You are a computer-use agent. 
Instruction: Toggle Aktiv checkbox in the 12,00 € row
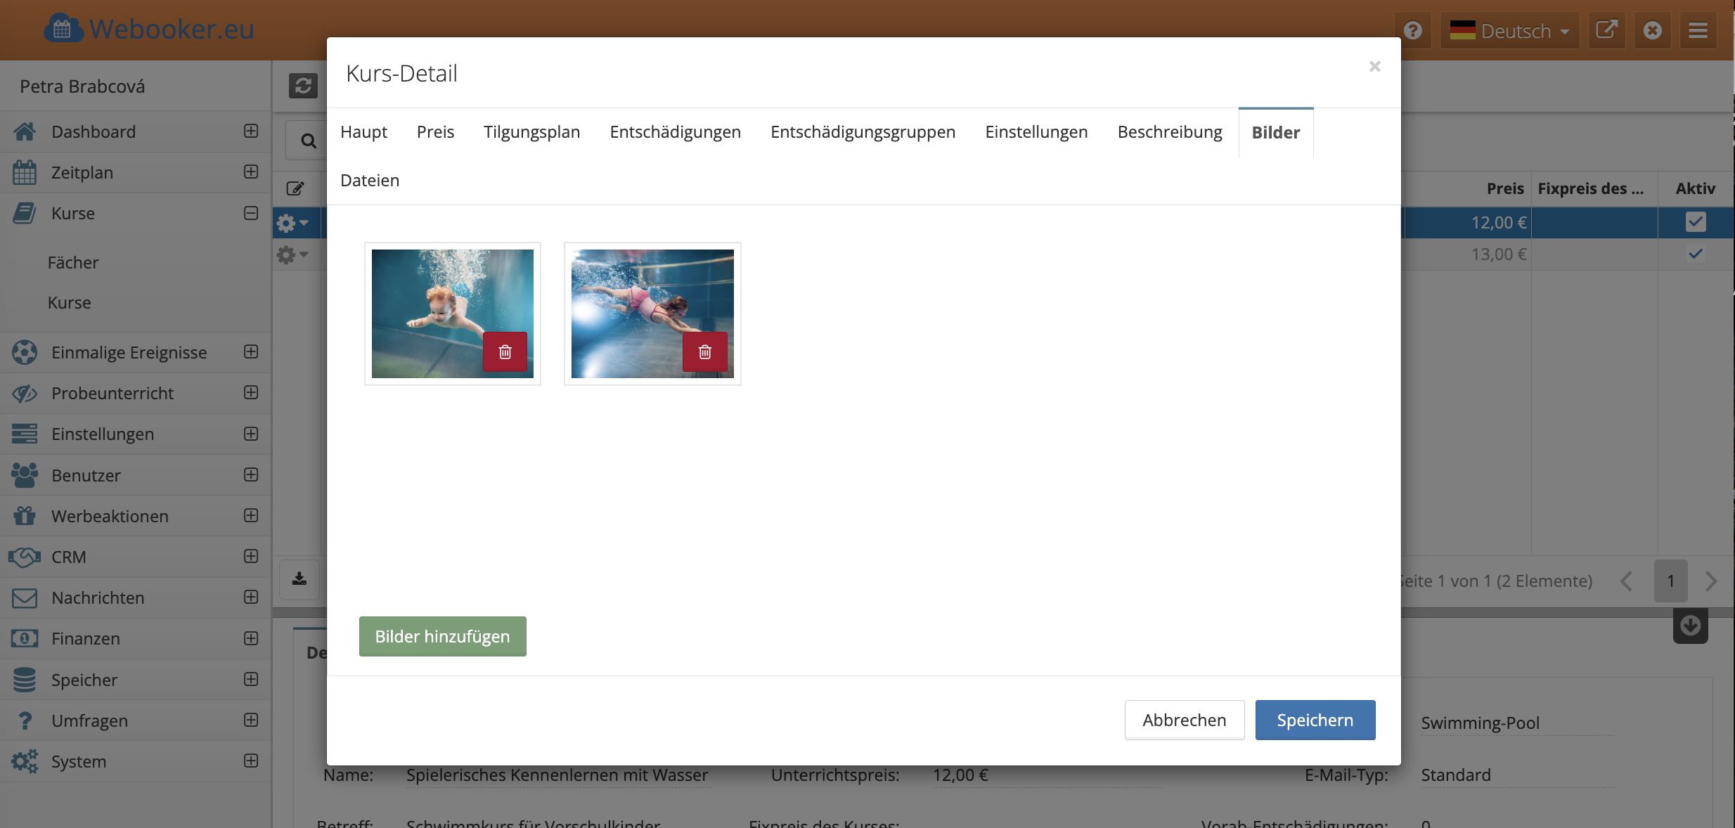tap(1695, 222)
